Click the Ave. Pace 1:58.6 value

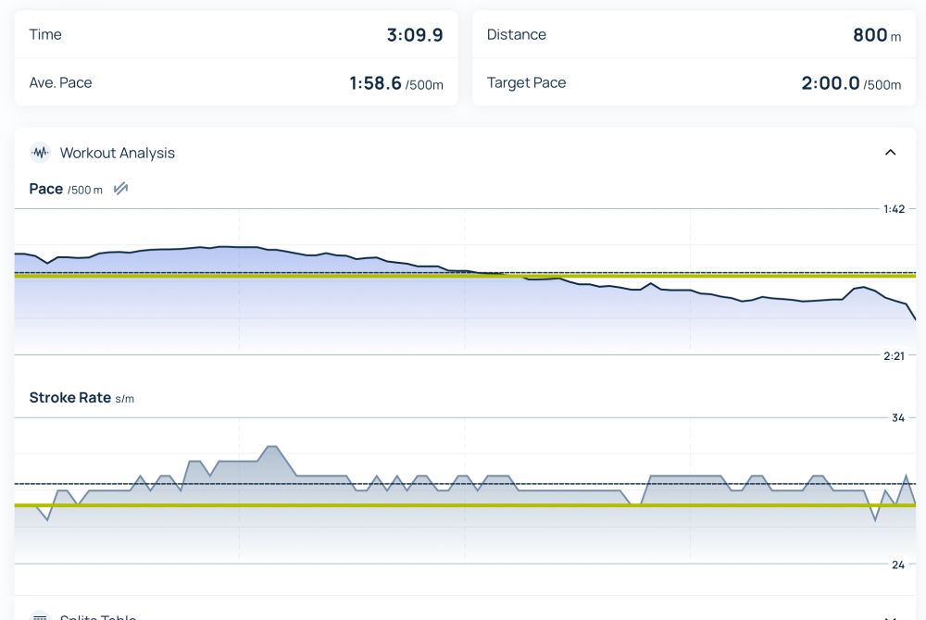pyautogui.click(x=396, y=83)
